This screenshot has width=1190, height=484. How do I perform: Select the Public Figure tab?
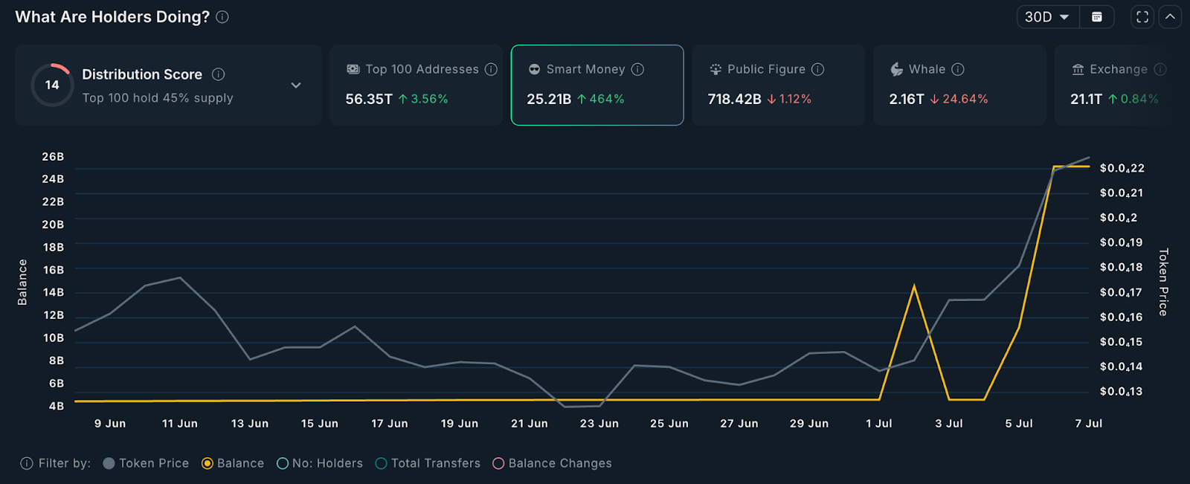[x=778, y=85]
